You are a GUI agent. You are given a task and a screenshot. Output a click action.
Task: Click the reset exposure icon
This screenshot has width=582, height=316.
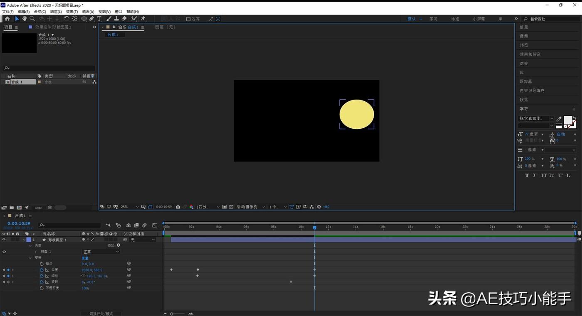click(319, 207)
